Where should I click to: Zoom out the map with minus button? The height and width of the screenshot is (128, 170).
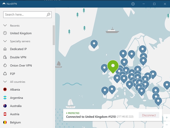pos(166,125)
